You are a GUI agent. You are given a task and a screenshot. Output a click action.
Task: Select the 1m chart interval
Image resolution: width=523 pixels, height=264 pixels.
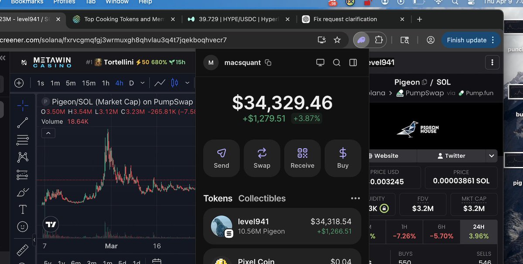click(x=55, y=83)
